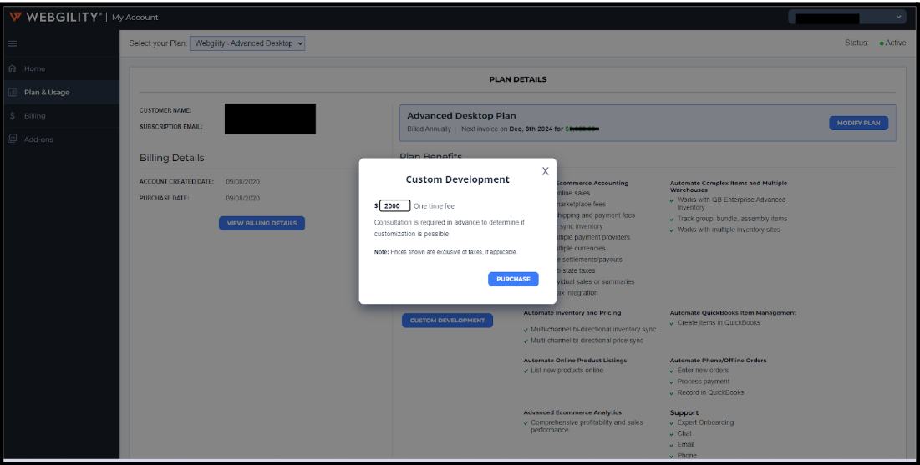The height and width of the screenshot is (465, 920).
Task: Click the Custom Development button
Action: tap(447, 321)
